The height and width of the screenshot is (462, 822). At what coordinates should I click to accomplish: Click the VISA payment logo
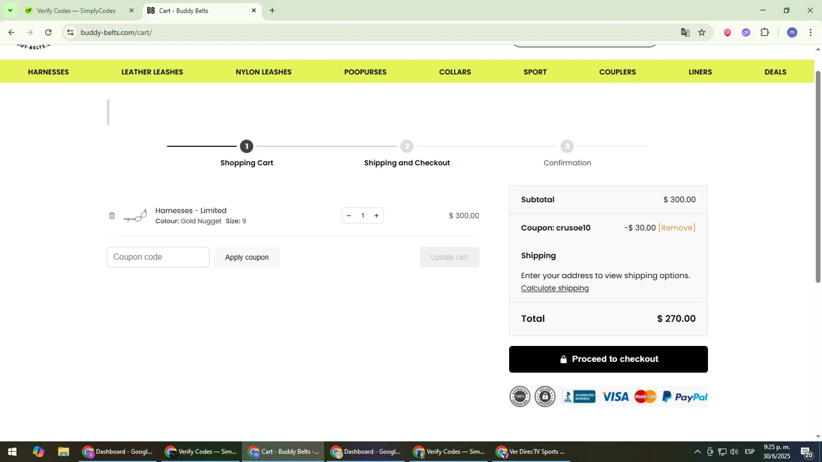tap(615, 397)
